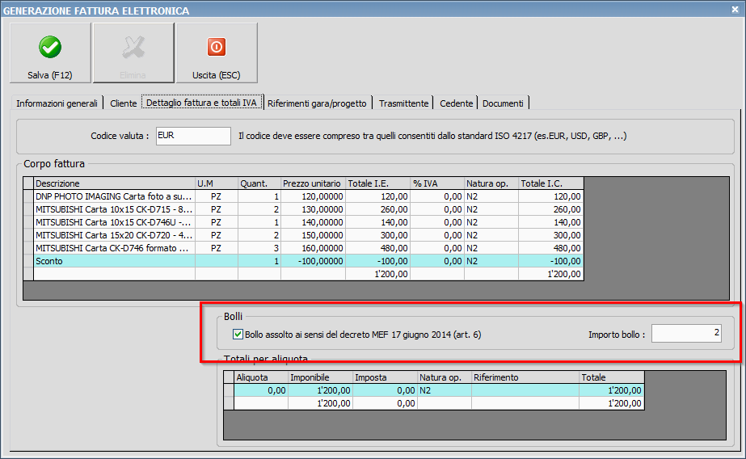This screenshot has width=746, height=459.
Task: Click row selector of the Sconto row
Action: click(28, 261)
